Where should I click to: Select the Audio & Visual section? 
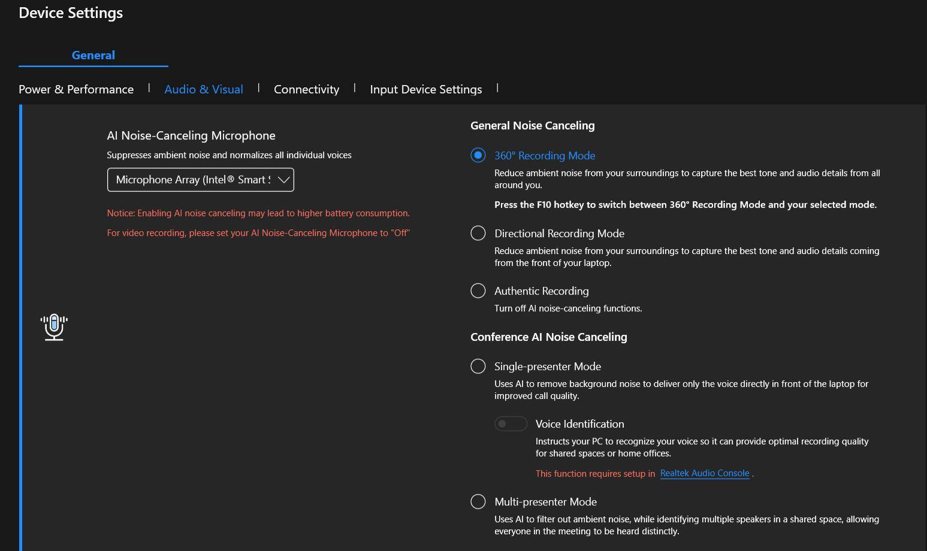204,89
